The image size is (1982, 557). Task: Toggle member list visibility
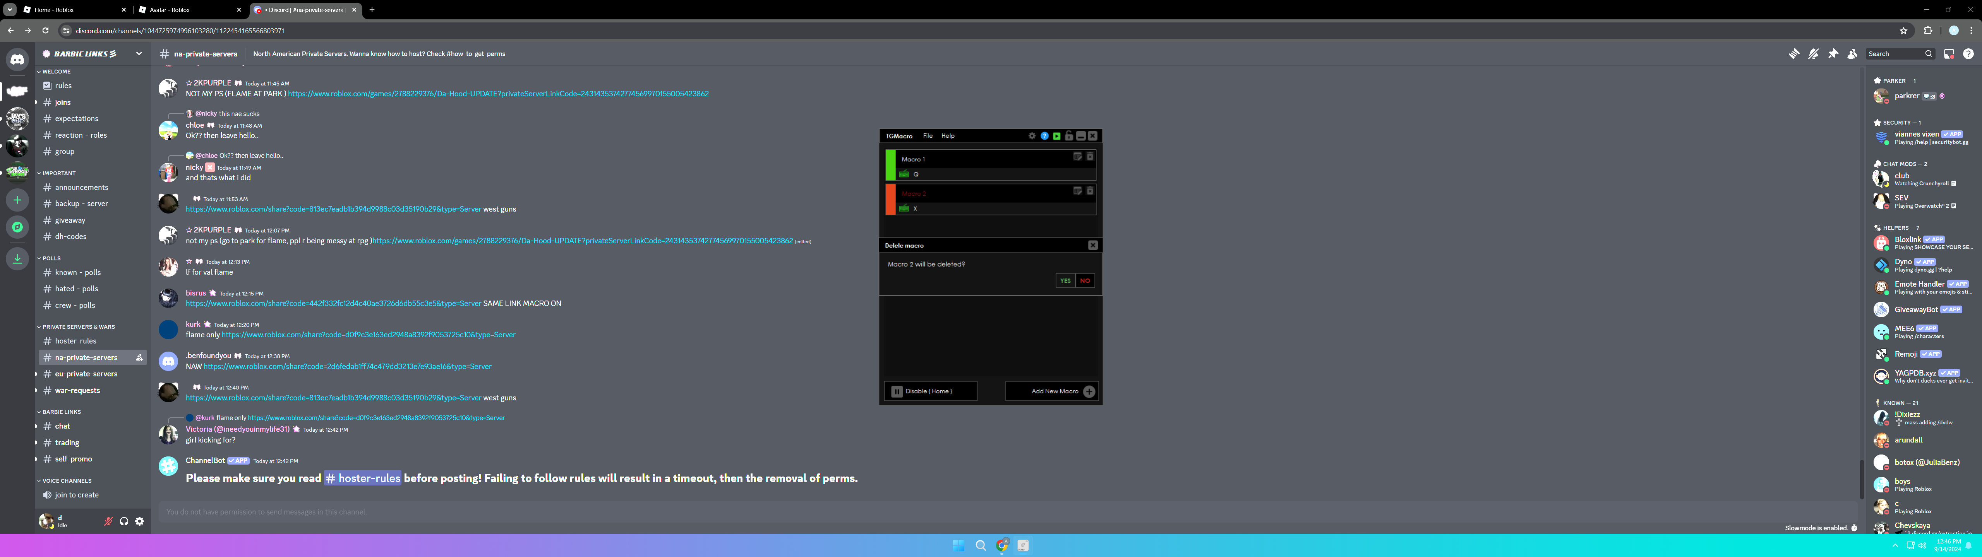(x=1852, y=54)
